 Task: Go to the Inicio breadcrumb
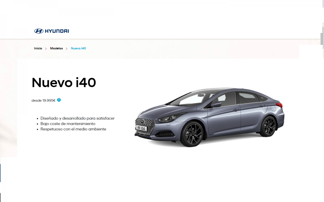point(38,48)
